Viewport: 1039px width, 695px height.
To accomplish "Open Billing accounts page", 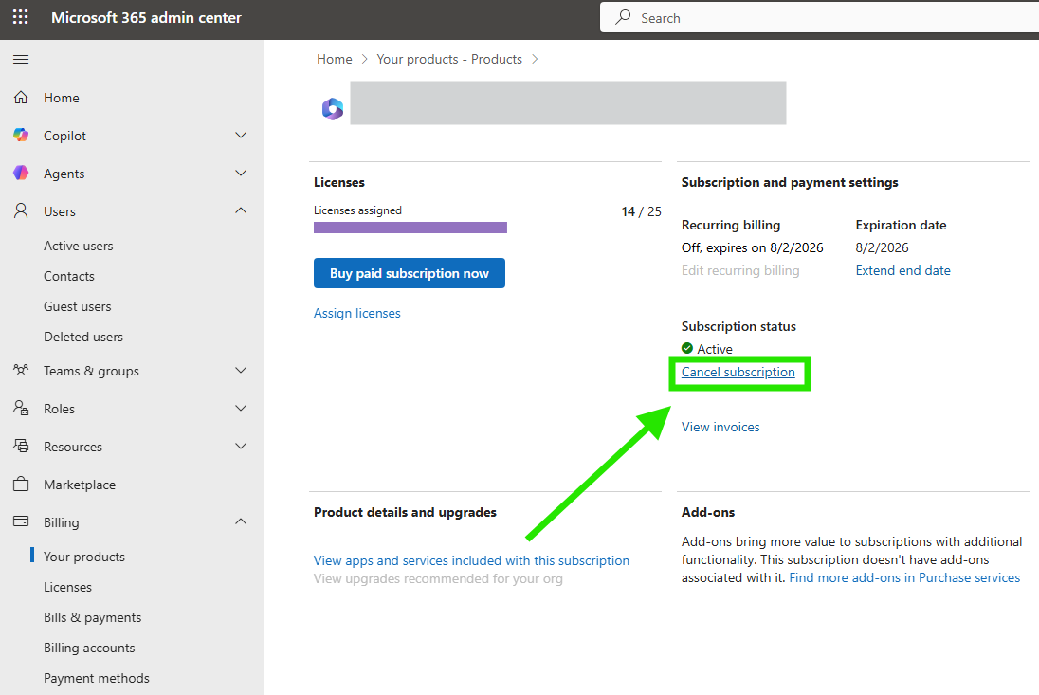I will point(89,648).
